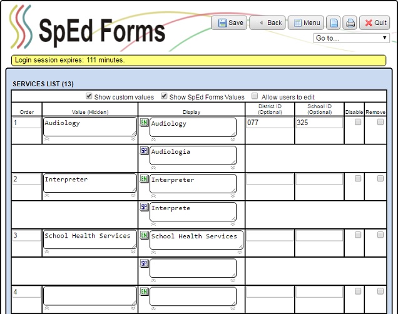Click the printer icon in the toolbar
The width and height of the screenshot is (398, 314).
pos(350,23)
